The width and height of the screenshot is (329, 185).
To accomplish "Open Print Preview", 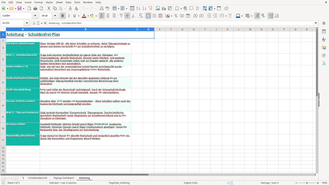I will coord(41,8).
